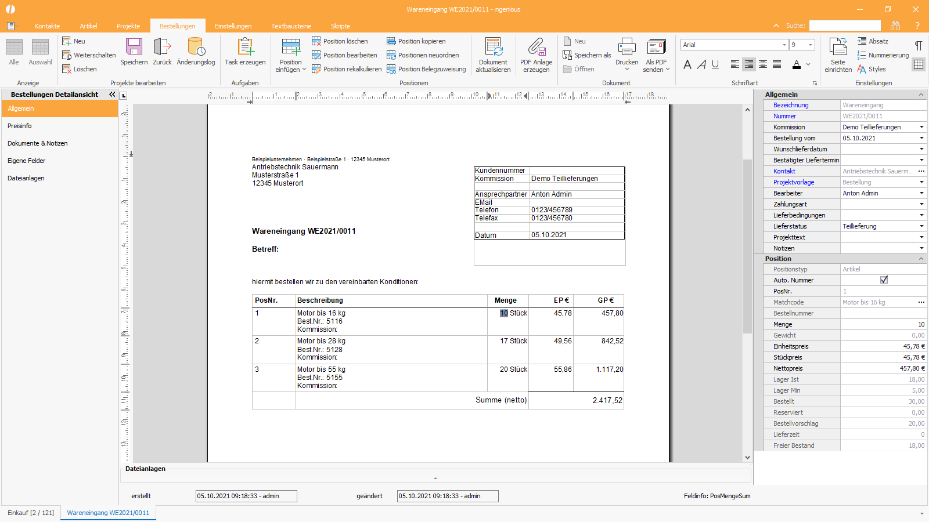929x522 pixels.
Task: Open the Änderungslog icon
Action: pos(196,47)
